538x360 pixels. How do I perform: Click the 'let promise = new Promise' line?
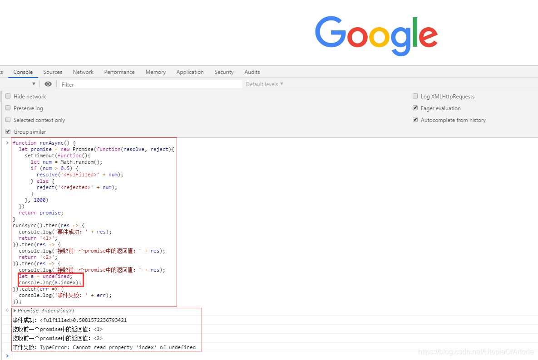96,149
